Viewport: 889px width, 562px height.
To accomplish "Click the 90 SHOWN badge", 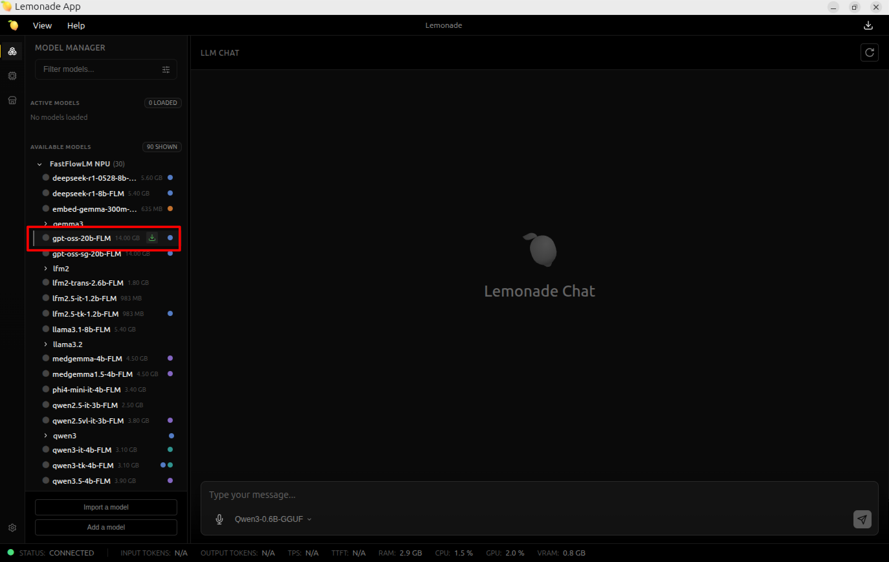I will 162,147.
